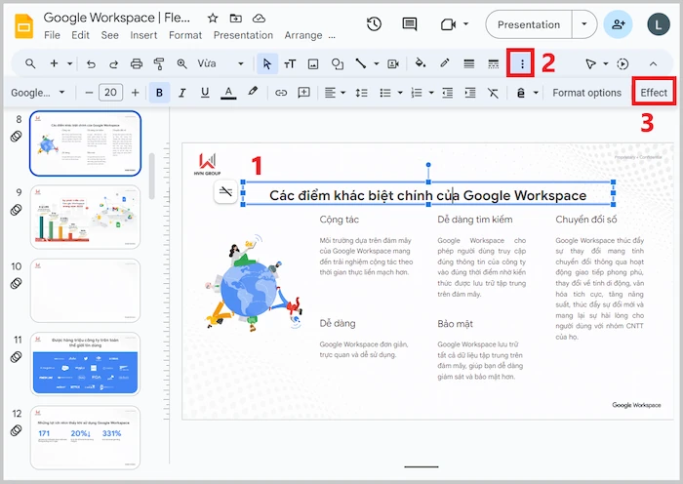The image size is (683, 484).
Task: Insert a text box
Action: (x=290, y=64)
